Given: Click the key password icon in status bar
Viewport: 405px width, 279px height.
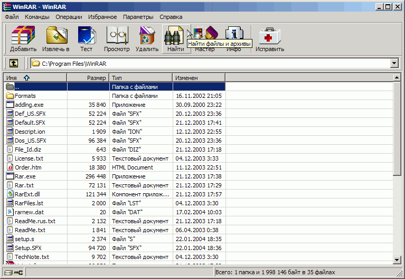Looking at the screenshot, I should pyautogui.click(x=18, y=272).
